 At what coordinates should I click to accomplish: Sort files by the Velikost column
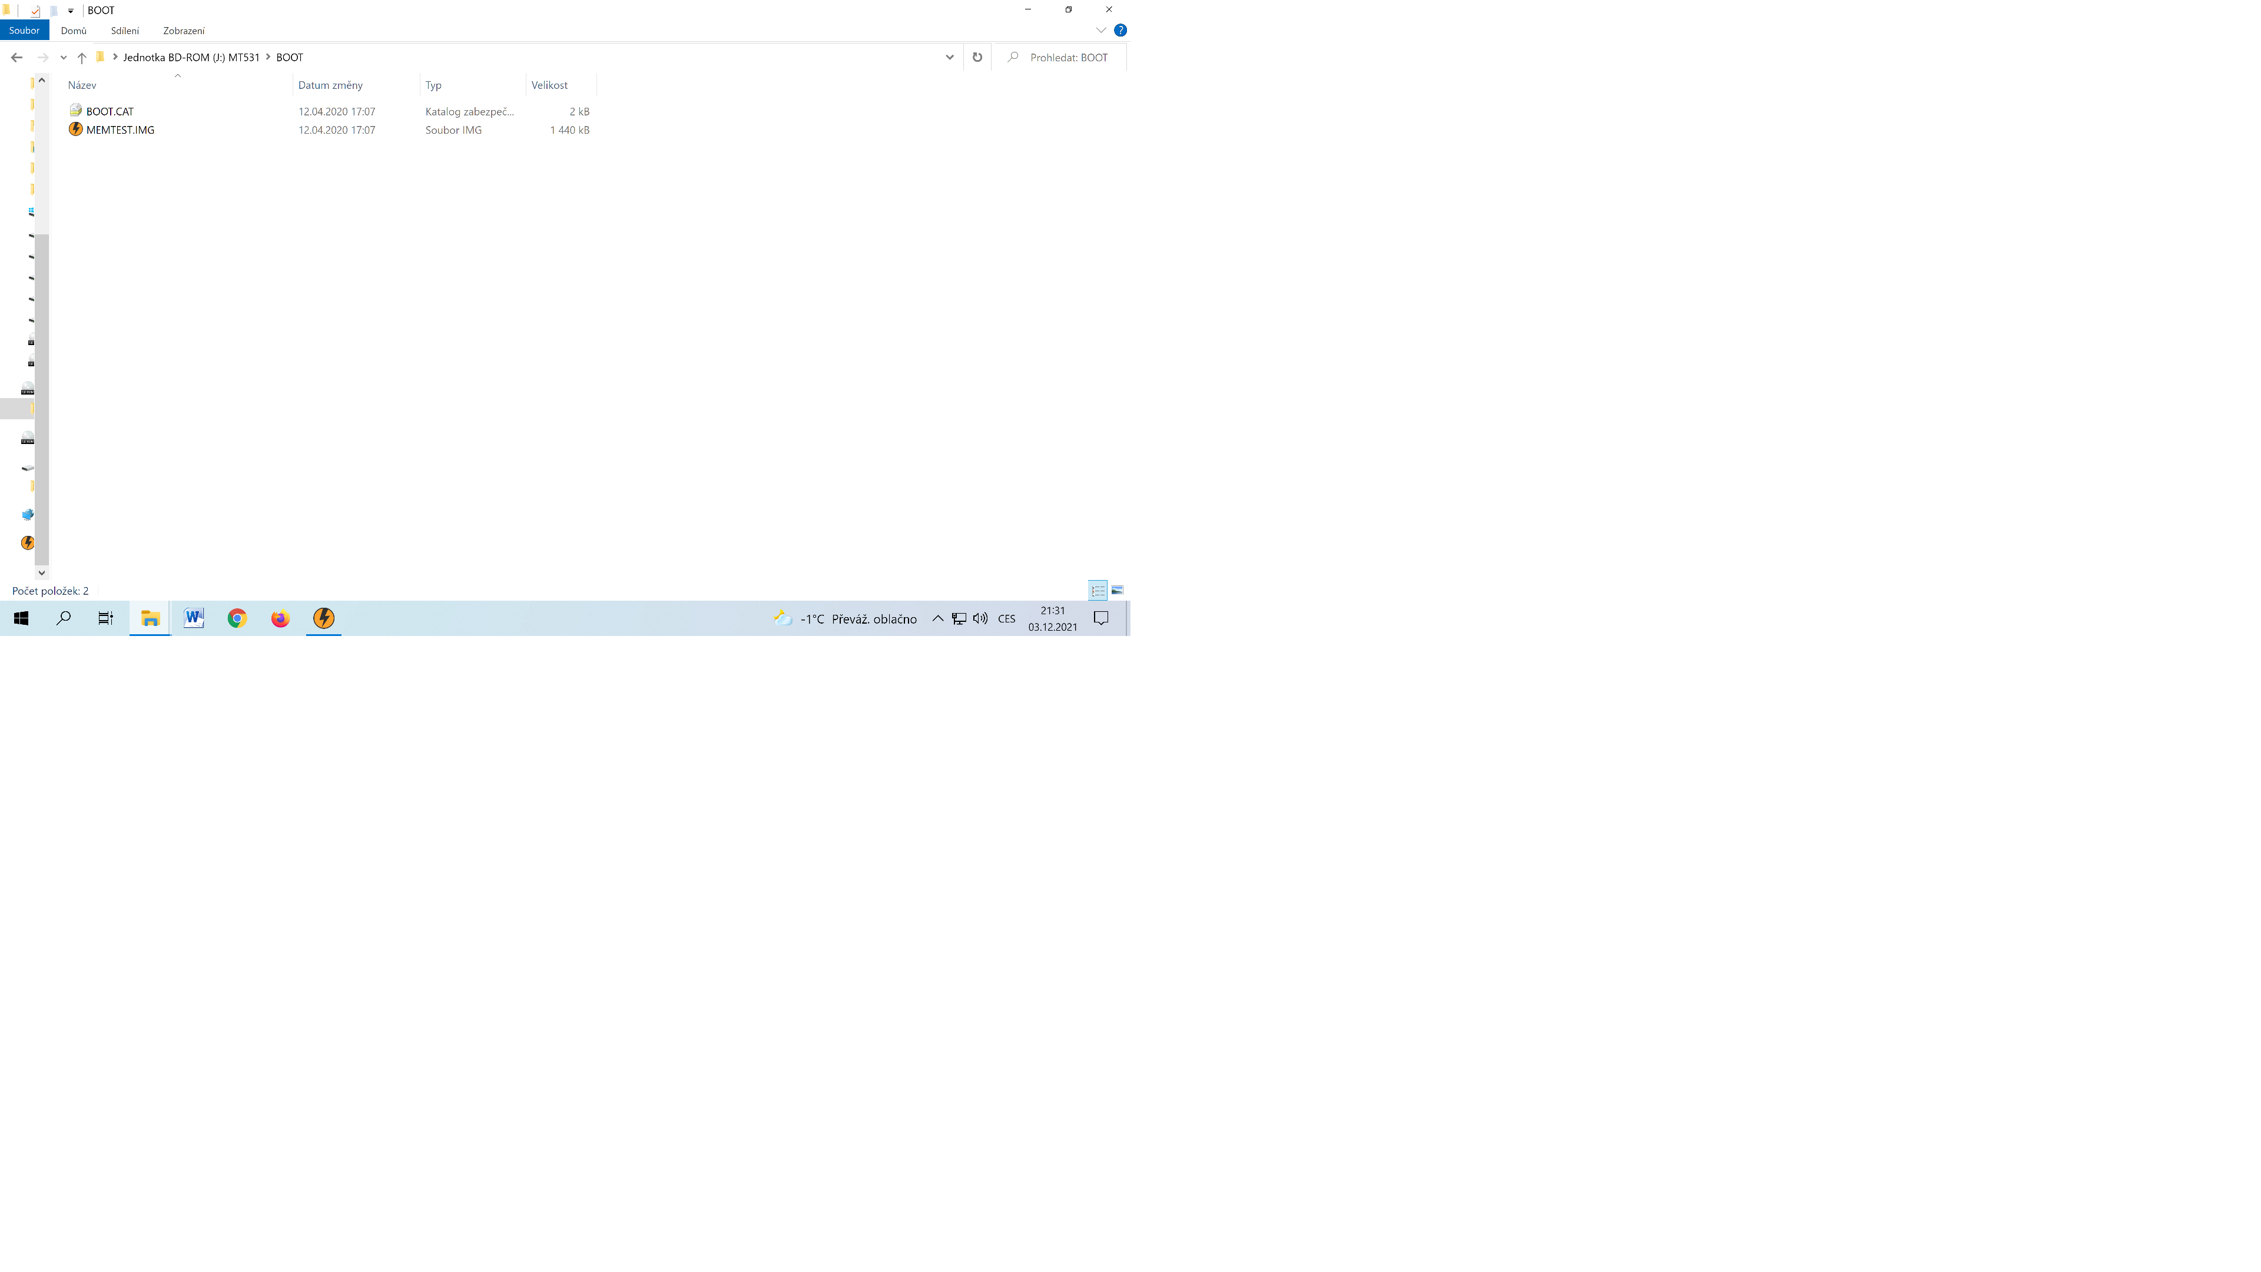click(551, 85)
